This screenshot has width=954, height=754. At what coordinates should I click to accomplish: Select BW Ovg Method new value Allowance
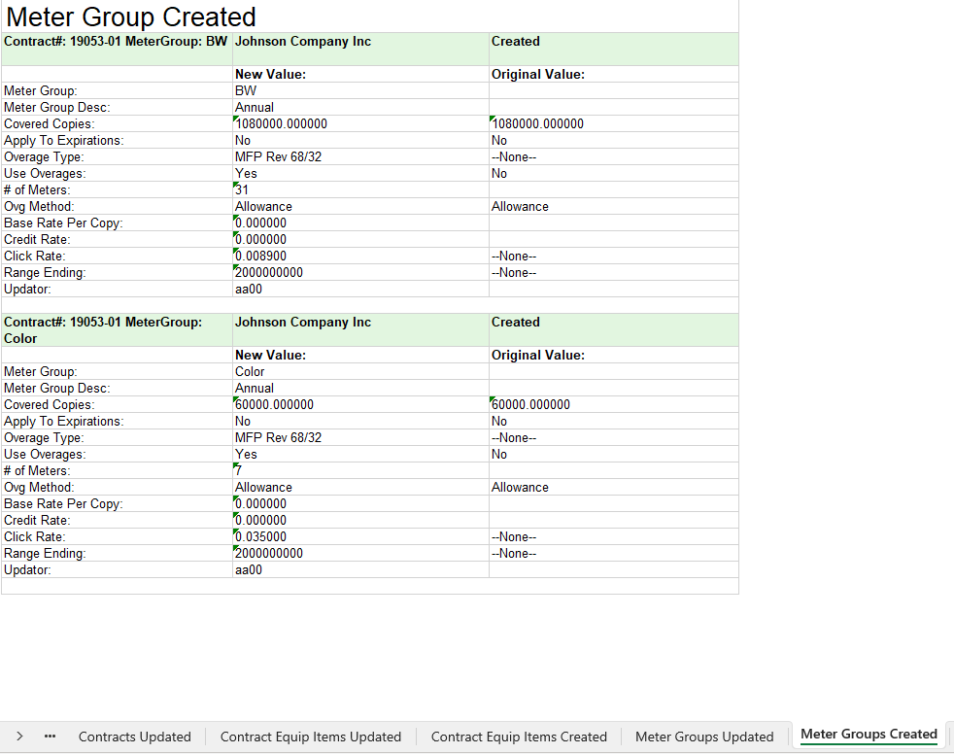(x=360, y=206)
